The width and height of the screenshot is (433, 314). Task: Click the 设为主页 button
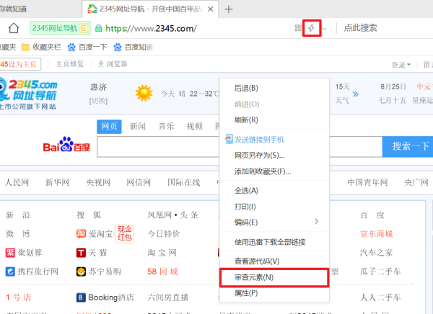click(x=19, y=64)
